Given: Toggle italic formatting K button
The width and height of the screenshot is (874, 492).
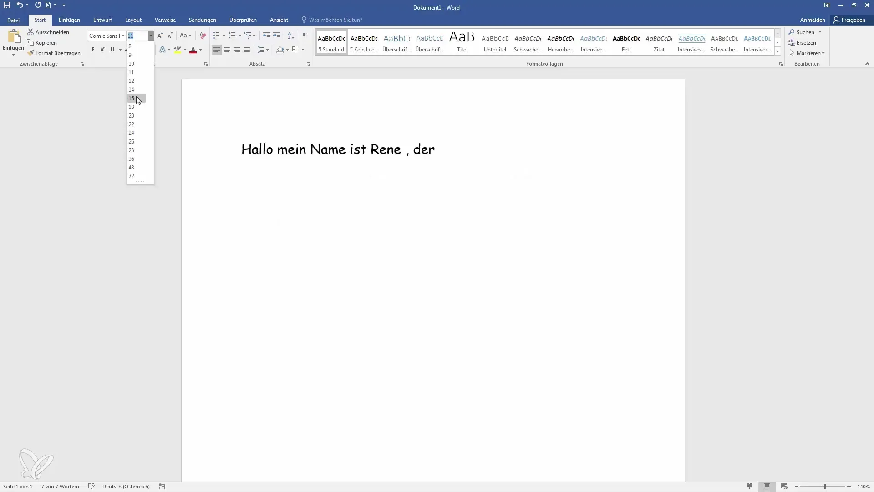Looking at the screenshot, I should pos(102,50).
